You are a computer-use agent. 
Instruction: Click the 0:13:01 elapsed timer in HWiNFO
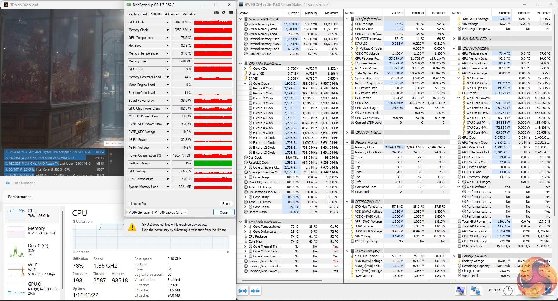pyautogui.click(x=495, y=290)
